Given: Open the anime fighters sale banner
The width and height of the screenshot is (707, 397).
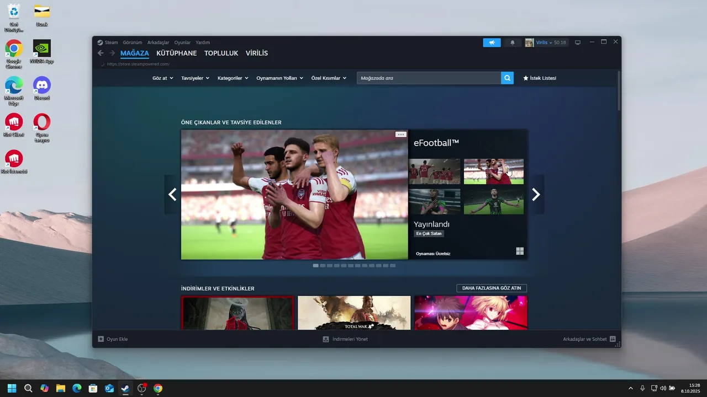Looking at the screenshot, I should (471, 313).
